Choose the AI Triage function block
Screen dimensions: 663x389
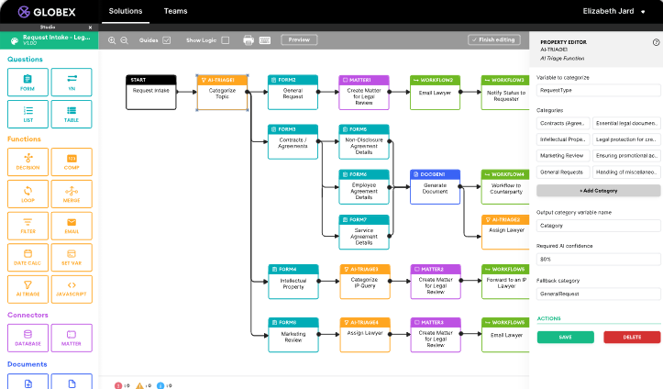[x=28, y=289]
